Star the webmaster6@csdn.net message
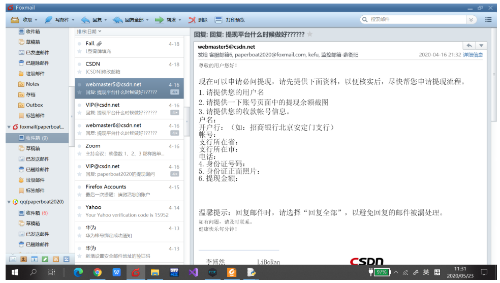This screenshot has width=500, height=283. point(79,133)
